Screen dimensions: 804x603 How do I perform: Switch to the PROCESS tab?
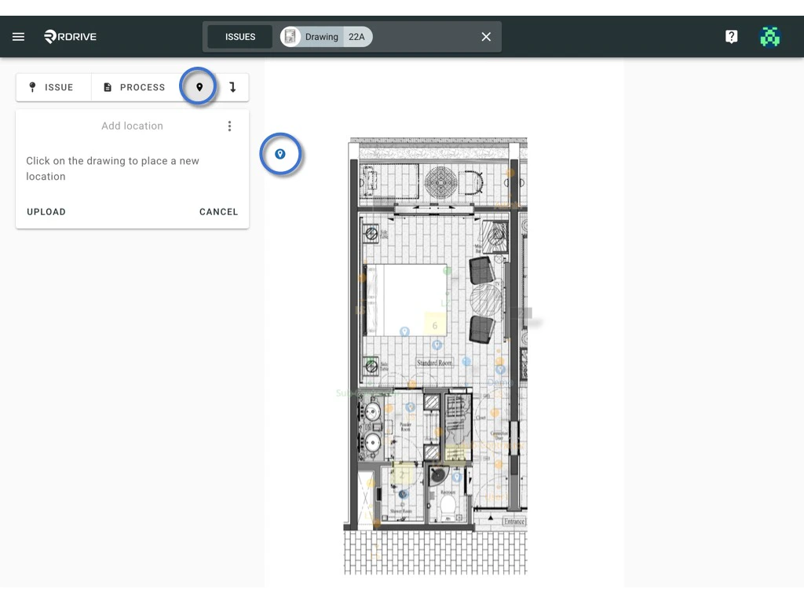coord(135,87)
